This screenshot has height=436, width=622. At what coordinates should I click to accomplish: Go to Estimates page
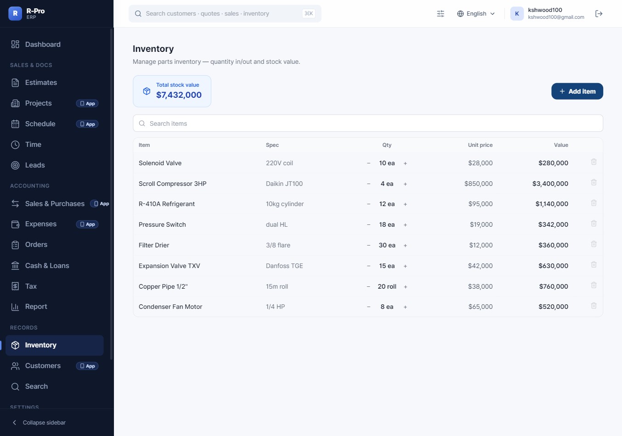coord(55,83)
